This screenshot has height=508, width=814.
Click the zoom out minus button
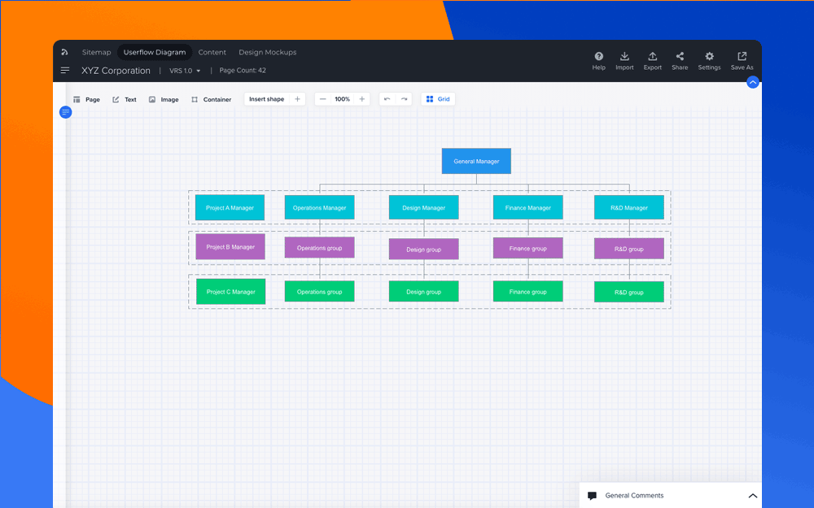tap(323, 99)
